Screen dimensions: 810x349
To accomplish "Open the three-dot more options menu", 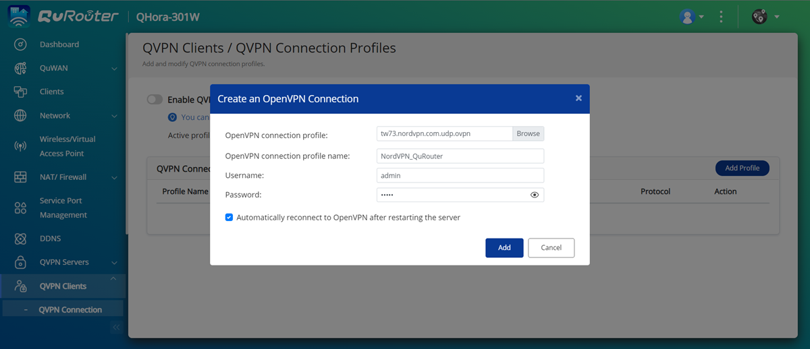I will (722, 17).
